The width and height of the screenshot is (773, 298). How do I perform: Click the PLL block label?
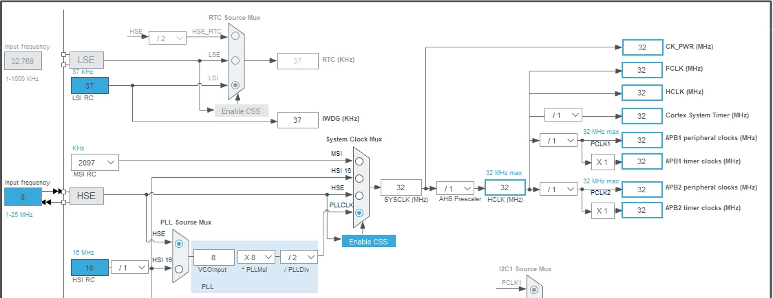[x=208, y=286]
